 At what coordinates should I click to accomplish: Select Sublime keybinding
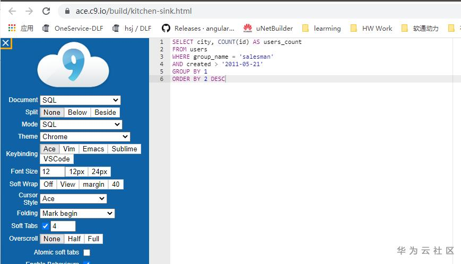[124, 149]
